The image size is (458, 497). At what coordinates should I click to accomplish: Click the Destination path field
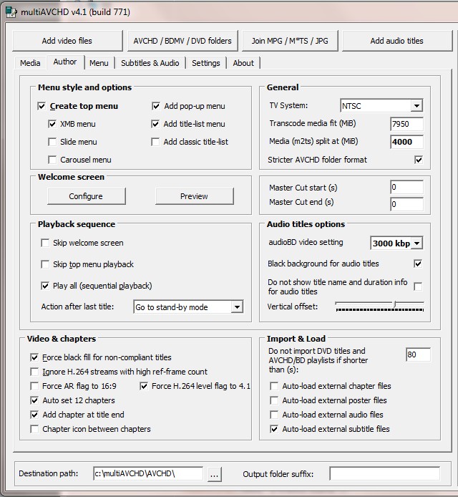click(148, 473)
